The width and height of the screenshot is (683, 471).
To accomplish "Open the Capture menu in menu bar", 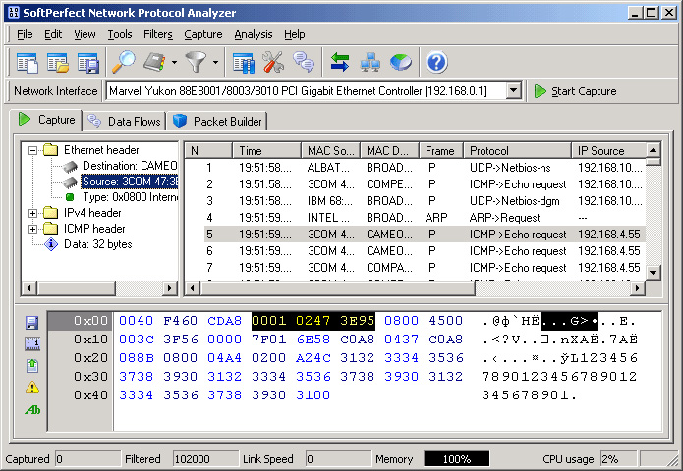I will click(202, 34).
